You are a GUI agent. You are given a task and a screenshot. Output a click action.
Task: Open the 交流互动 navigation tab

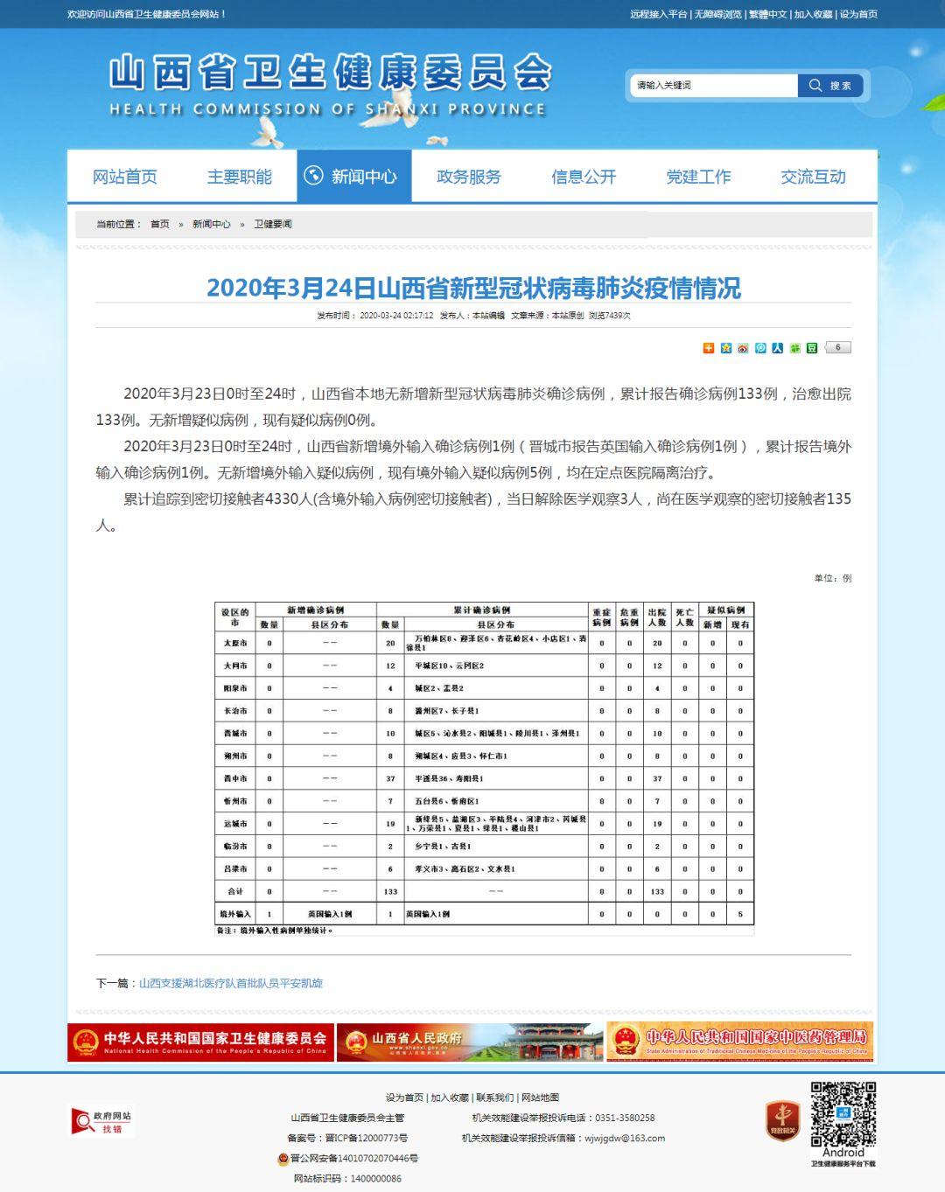coord(813,177)
